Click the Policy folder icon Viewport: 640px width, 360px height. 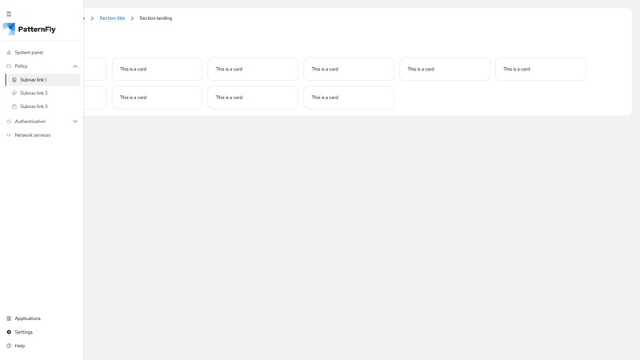pyautogui.click(x=9, y=66)
